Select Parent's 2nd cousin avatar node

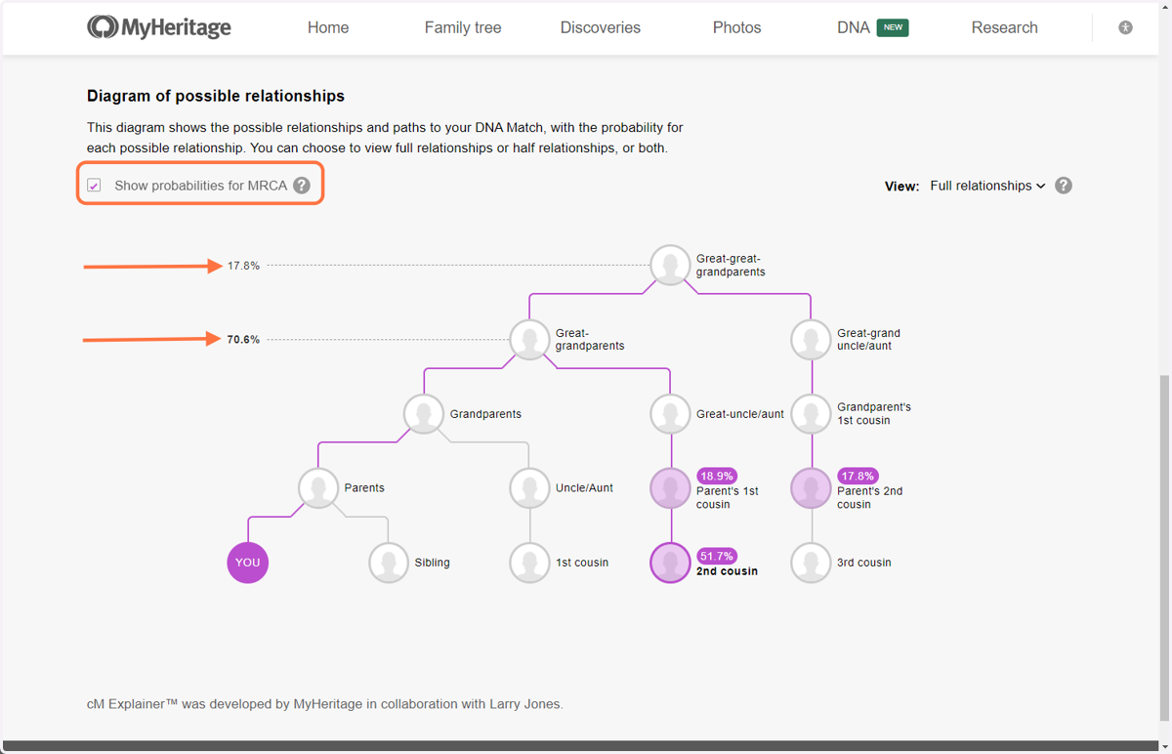811,488
